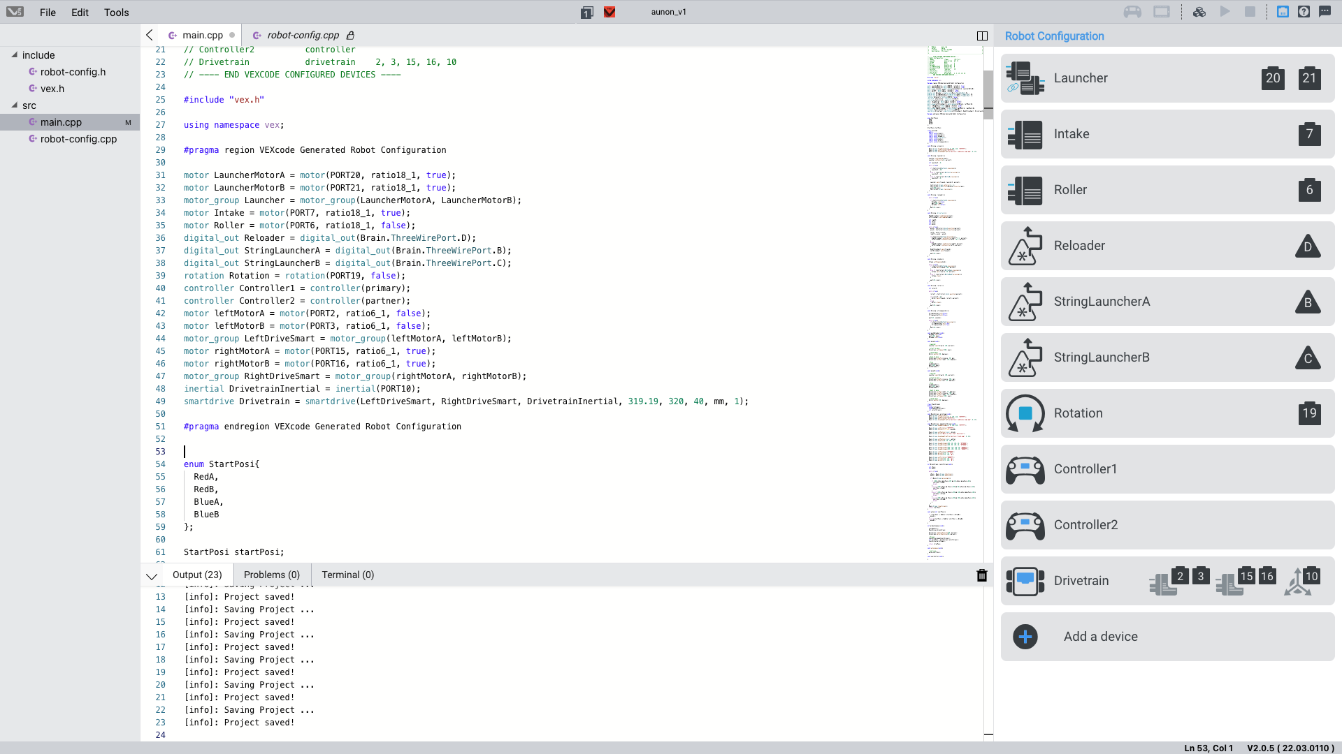The image size is (1342, 754).
Task: Select the Terminal (0) tab
Action: (x=348, y=575)
